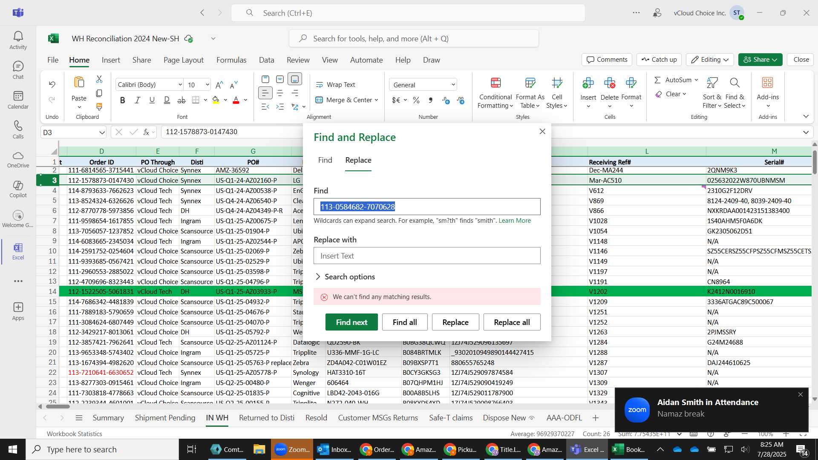The height and width of the screenshot is (460, 818).
Task: Click the Find next button
Action: pos(351,322)
